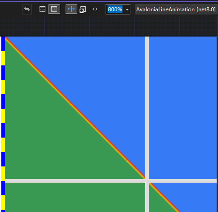Open the AvaloniaLineAnimation [net8.0] project selector

(176, 9)
